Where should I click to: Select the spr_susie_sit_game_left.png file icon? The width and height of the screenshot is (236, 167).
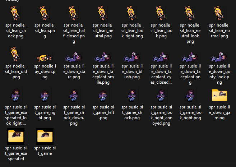point(103,95)
